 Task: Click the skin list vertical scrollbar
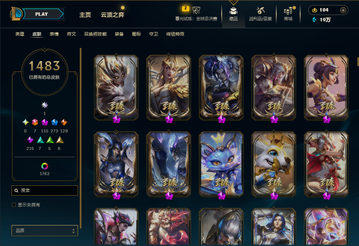pos(358,61)
